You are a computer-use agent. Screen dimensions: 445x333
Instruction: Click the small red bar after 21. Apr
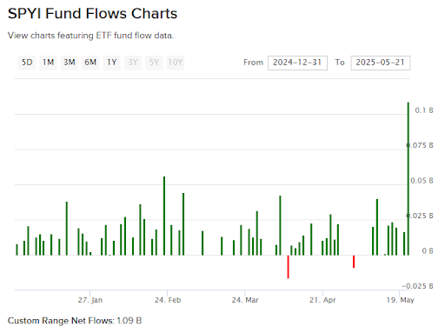coord(354,262)
